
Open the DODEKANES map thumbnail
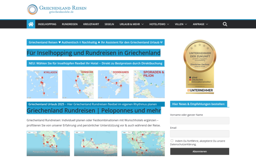113,84
